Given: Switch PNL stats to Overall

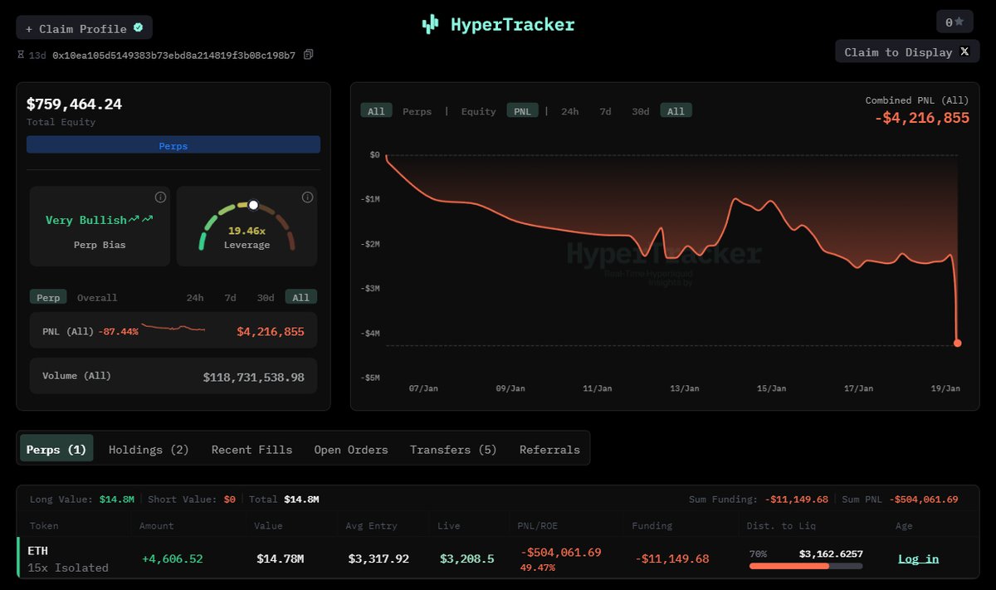Looking at the screenshot, I should (x=97, y=298).
